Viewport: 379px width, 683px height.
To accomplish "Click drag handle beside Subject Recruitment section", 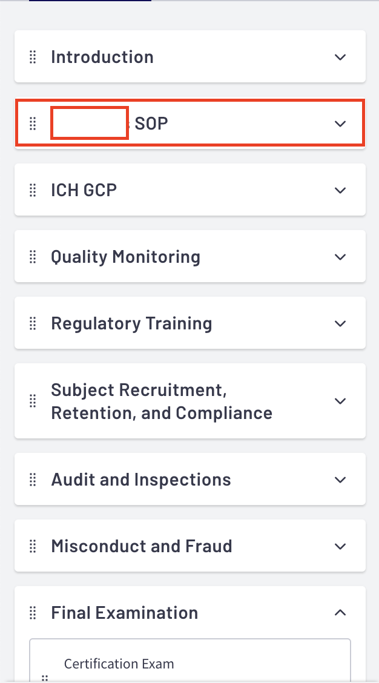I will [x=33, y=401].
